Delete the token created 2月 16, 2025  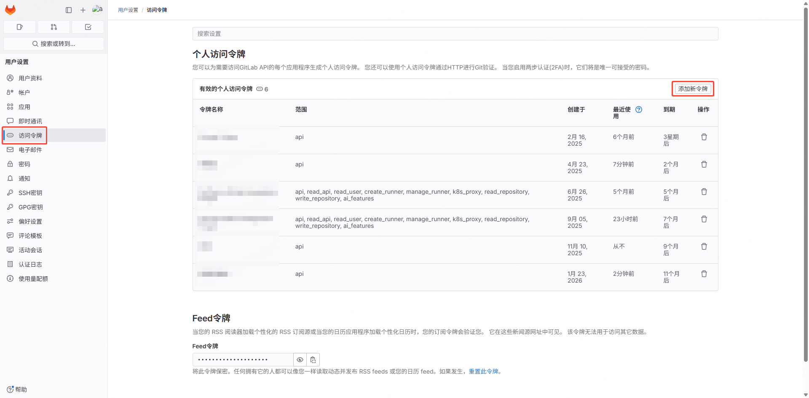[704, 137]
